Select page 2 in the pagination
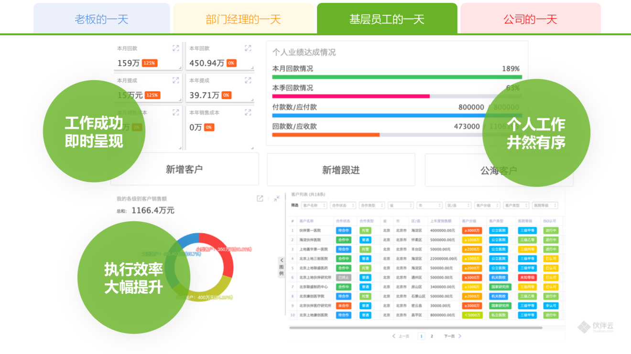This screenshot has height=354, width=631. 432,336
